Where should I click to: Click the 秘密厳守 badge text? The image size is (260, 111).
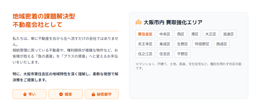(x=104, y=94)
